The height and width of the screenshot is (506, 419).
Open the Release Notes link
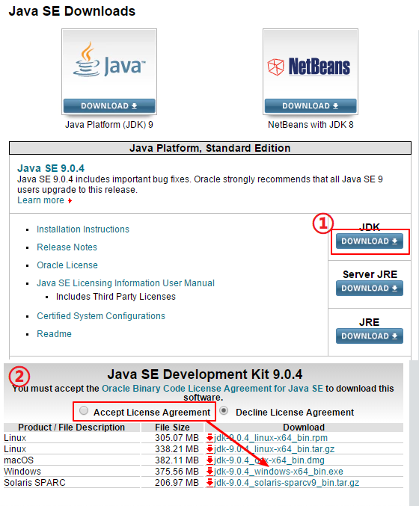[67, 247]
